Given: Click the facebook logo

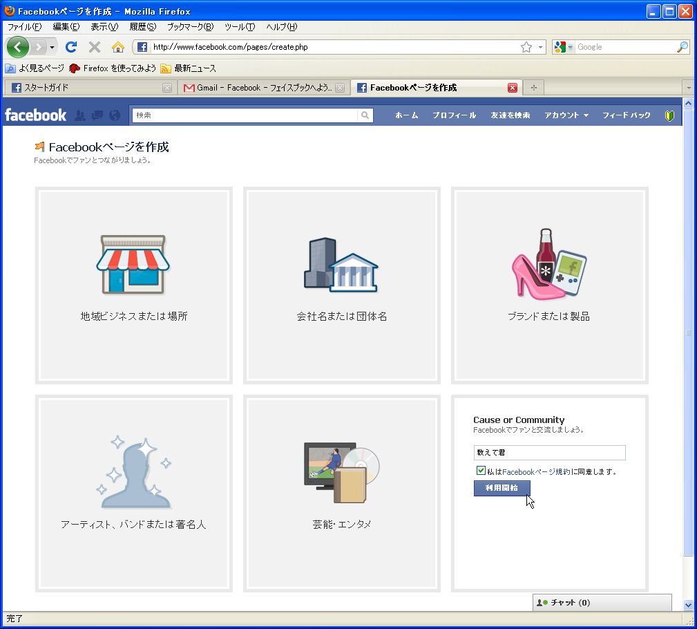Looking at the screenshot, I should (x=35, y=115).
